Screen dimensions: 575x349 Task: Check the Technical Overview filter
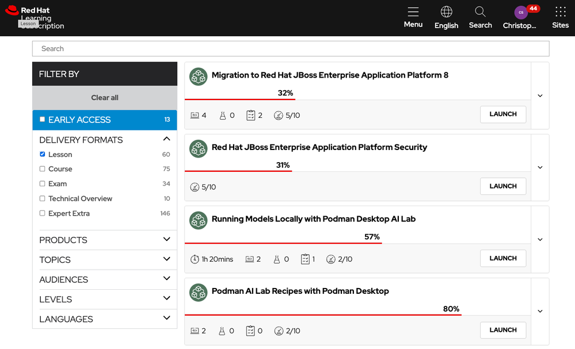[42, 198]
